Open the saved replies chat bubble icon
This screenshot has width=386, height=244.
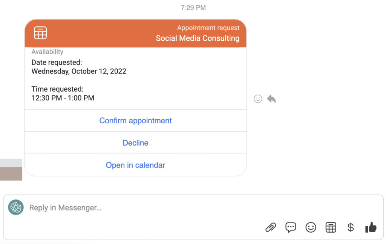291,227
